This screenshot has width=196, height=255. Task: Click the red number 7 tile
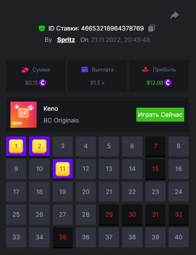155,146
